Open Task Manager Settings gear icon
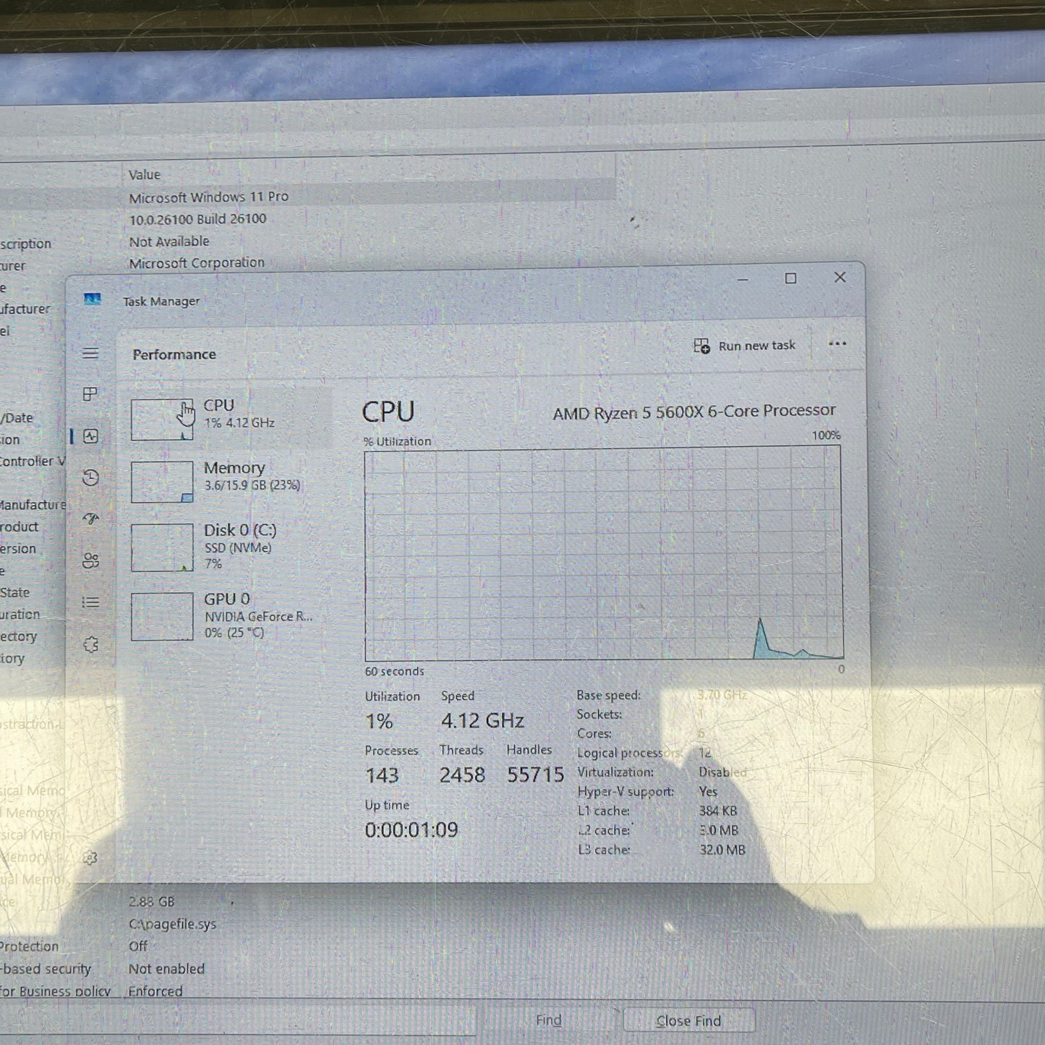The height and width of the screenshot is (1045, 1045). (90, 858)
